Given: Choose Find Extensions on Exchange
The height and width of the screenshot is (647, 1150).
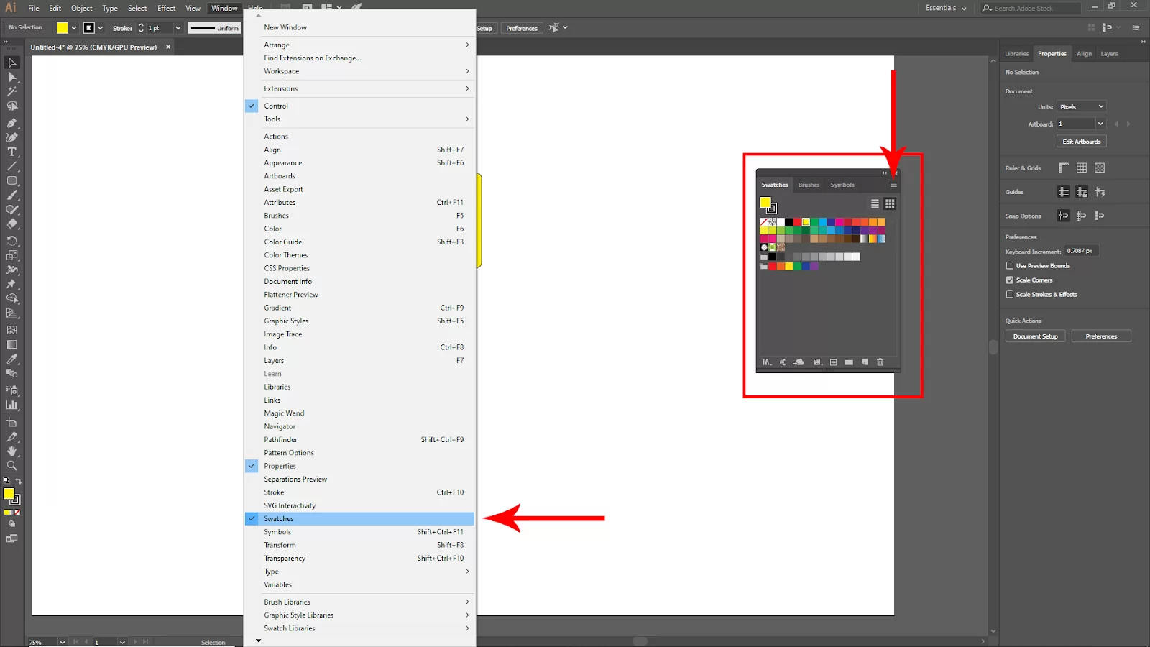Looking at the screenshot, I should click(359, 58).
